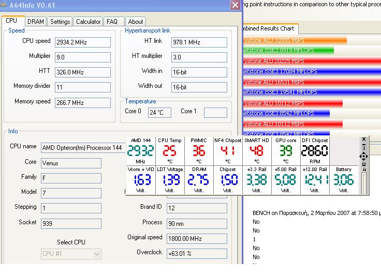
Task: Click the CPU name field AMD Opteron Processor 144
Action: [x=83, y=148]
